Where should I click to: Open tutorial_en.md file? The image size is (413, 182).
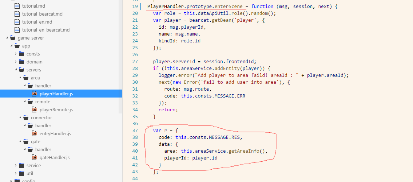point(37,22)
